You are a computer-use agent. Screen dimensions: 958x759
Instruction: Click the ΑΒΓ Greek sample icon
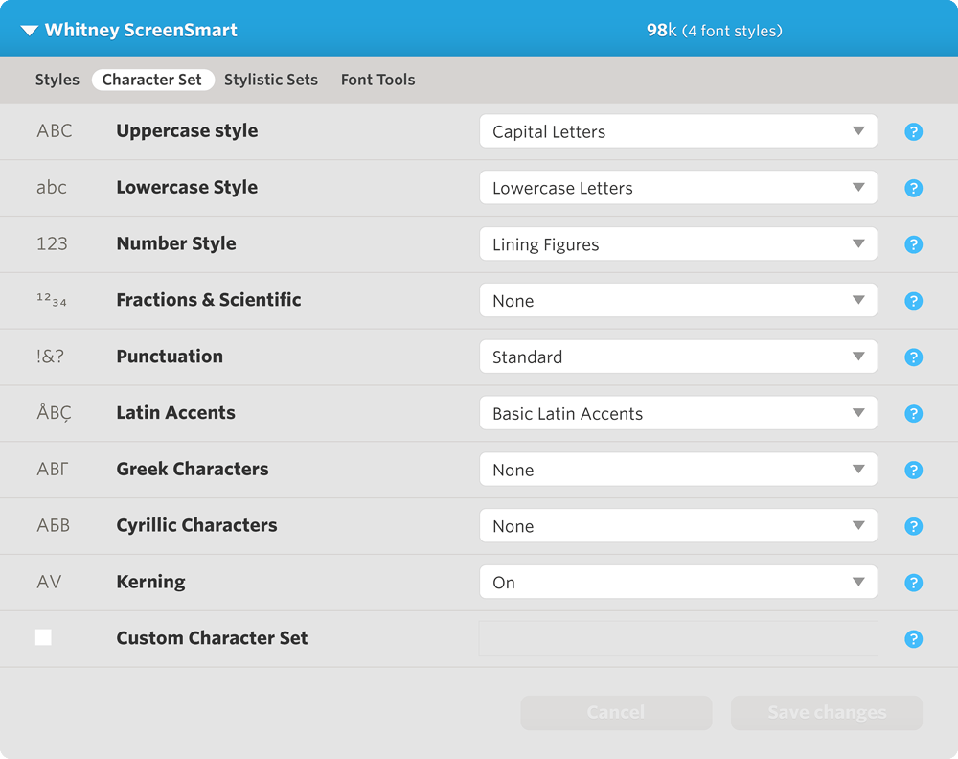[53, 469]
